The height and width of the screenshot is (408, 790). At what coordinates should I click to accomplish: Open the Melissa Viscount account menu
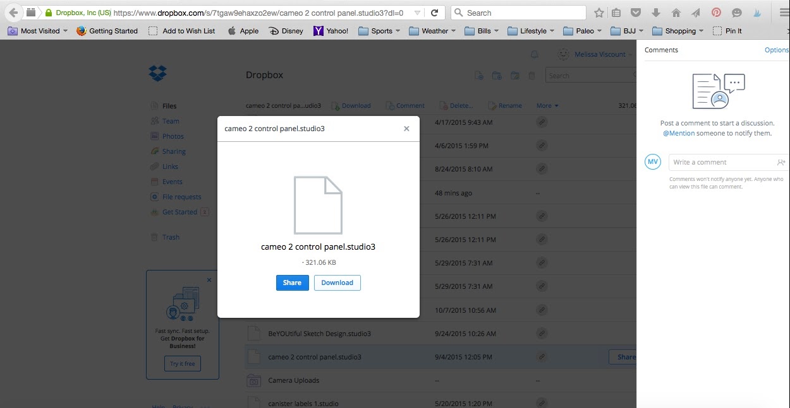pyautogui.click(x=594, y=55)
